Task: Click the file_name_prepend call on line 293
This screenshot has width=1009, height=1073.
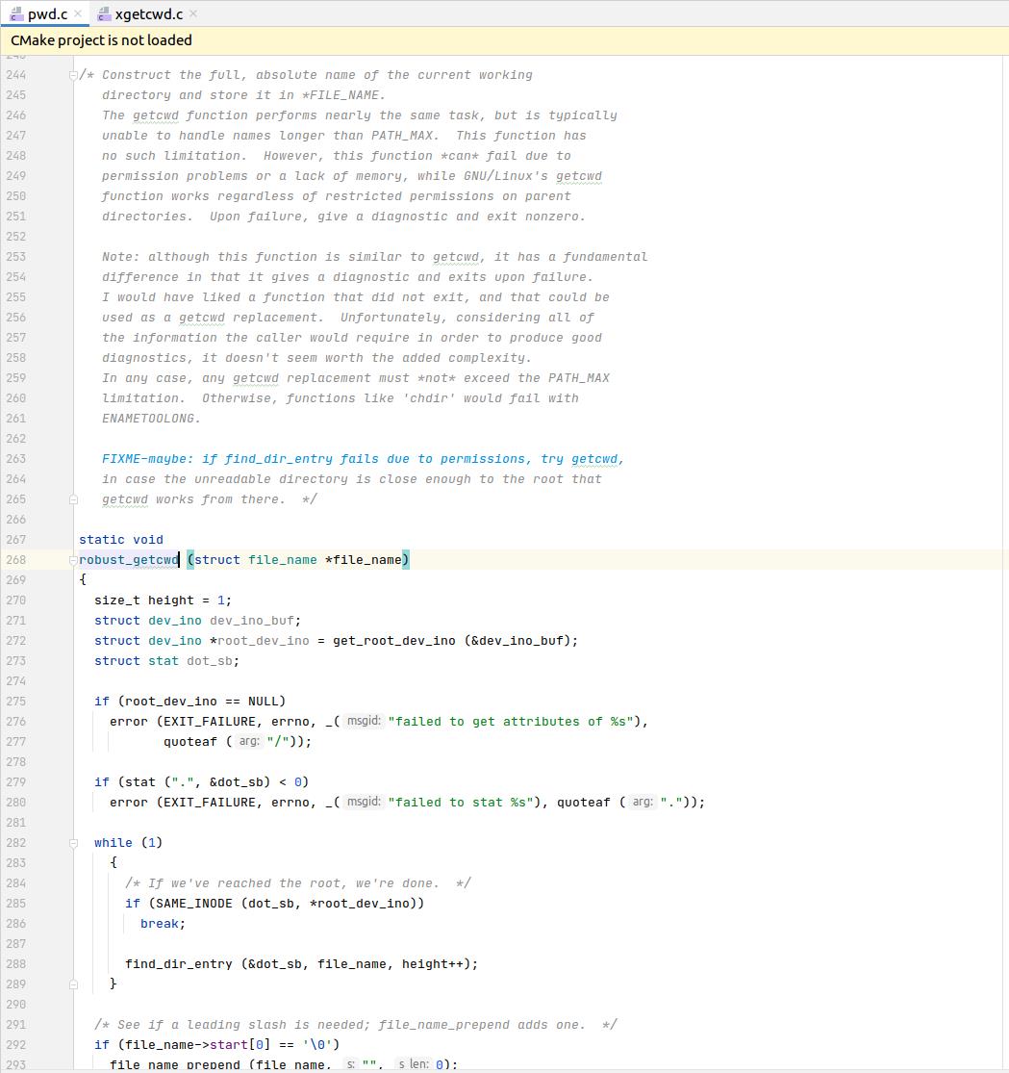Action: coord(175,1064)
